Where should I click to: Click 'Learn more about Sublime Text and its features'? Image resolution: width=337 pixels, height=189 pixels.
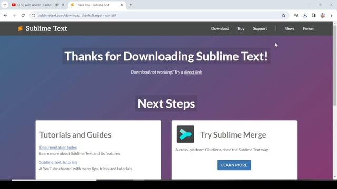click(80, 154)
